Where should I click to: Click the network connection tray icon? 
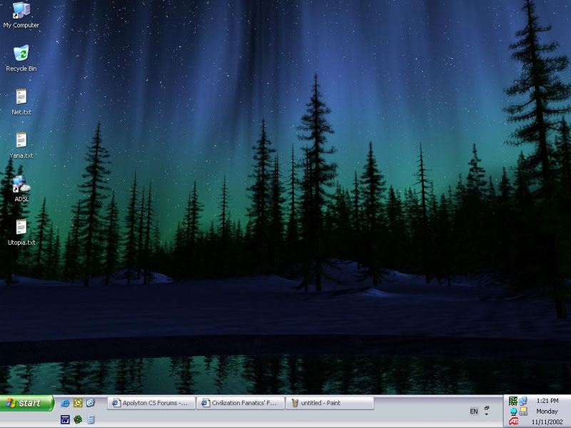pos(523,402)
